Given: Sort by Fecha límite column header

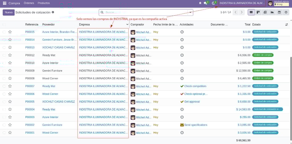Looking at the screenshot, I should [166, 24].
